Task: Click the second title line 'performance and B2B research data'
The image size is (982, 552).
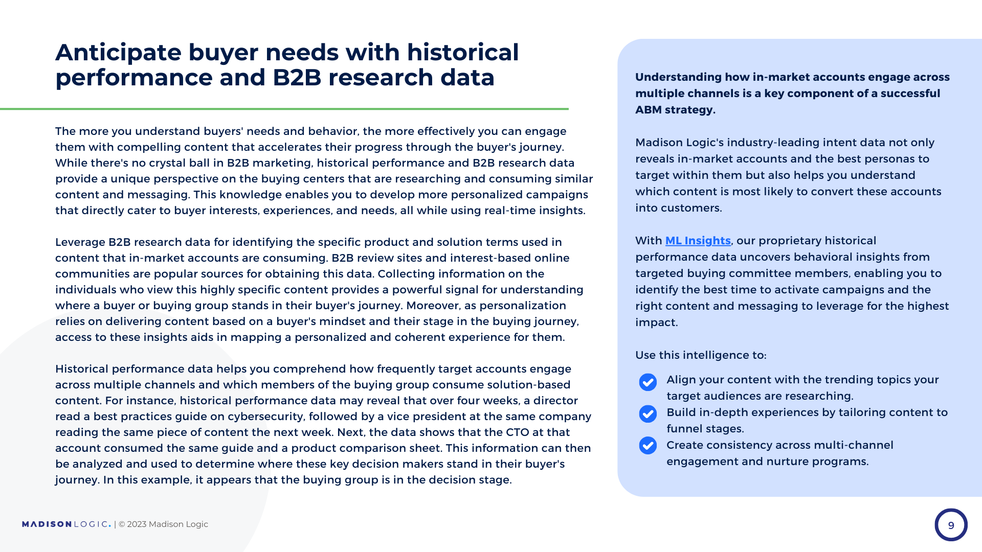Action: (x=275, y=78)
